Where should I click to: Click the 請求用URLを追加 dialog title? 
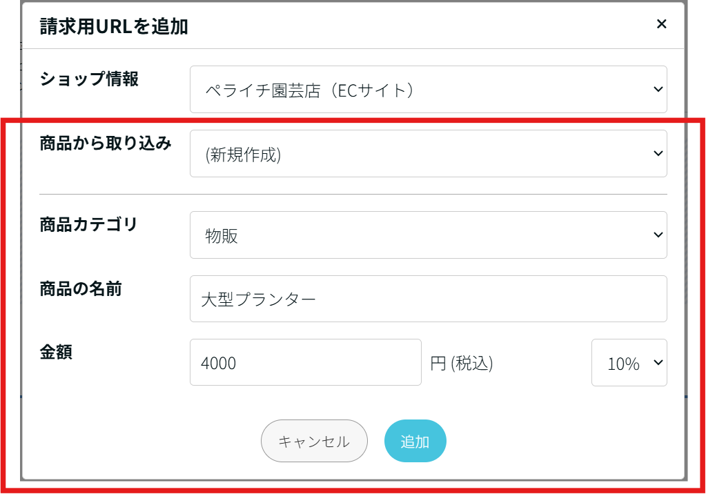click(x=114, y=27)
